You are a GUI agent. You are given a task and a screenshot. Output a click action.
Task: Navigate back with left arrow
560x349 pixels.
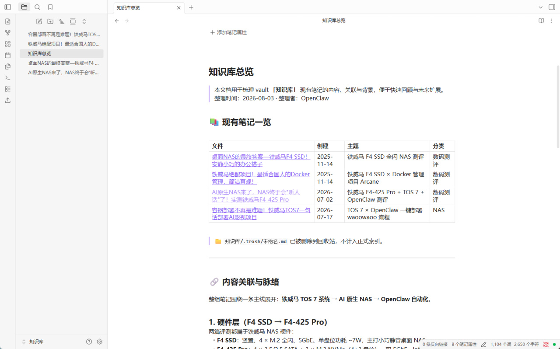click(117, 21)
